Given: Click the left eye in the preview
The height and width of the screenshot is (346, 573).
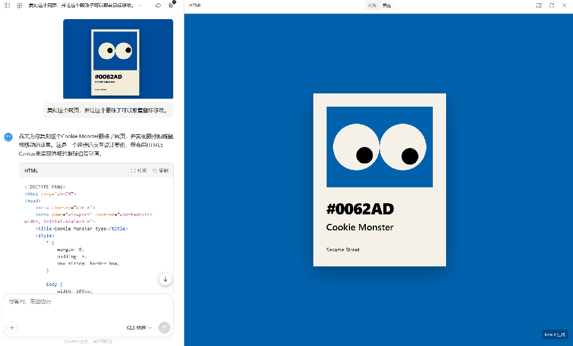Looking at the screenshot, I should (x=356, y=147).
